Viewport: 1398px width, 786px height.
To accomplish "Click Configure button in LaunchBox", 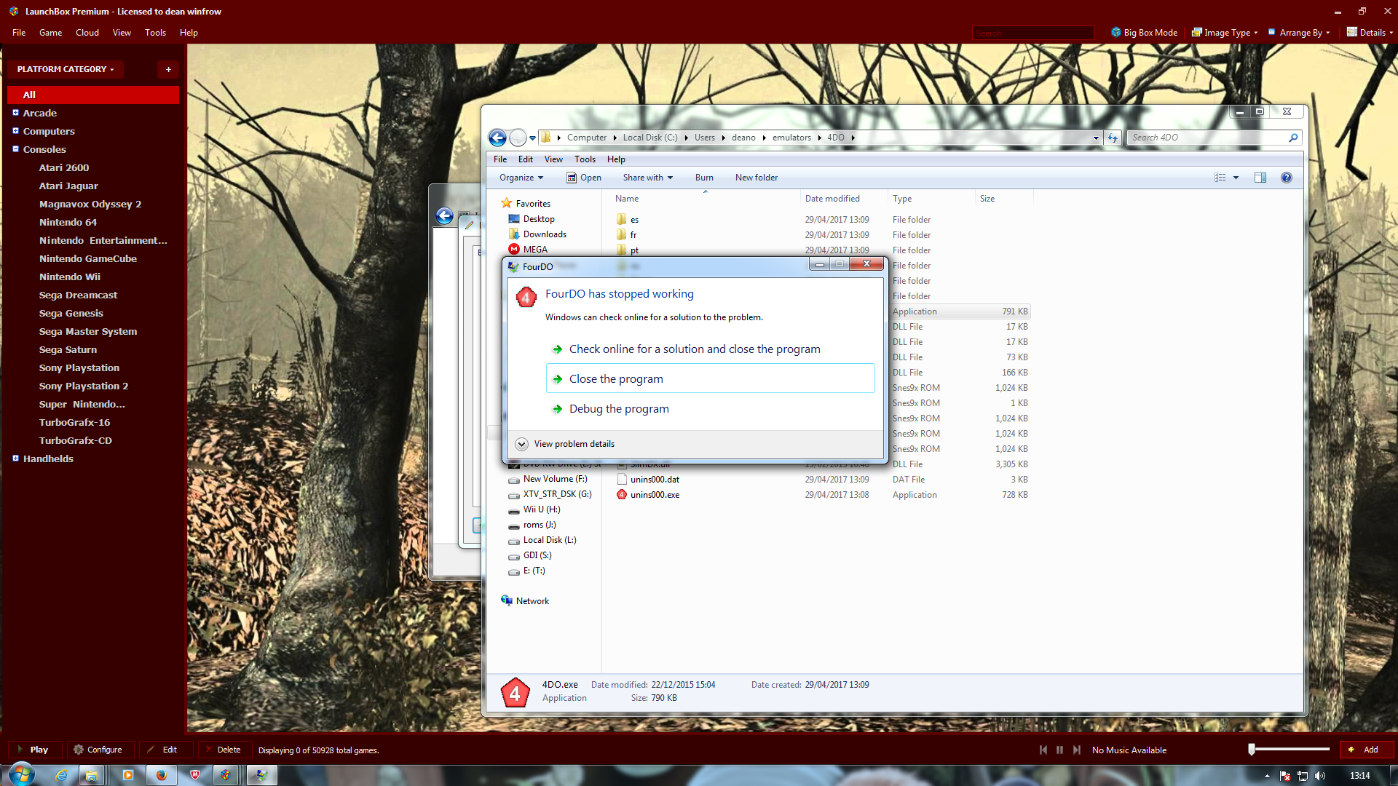I will [99, 750].
